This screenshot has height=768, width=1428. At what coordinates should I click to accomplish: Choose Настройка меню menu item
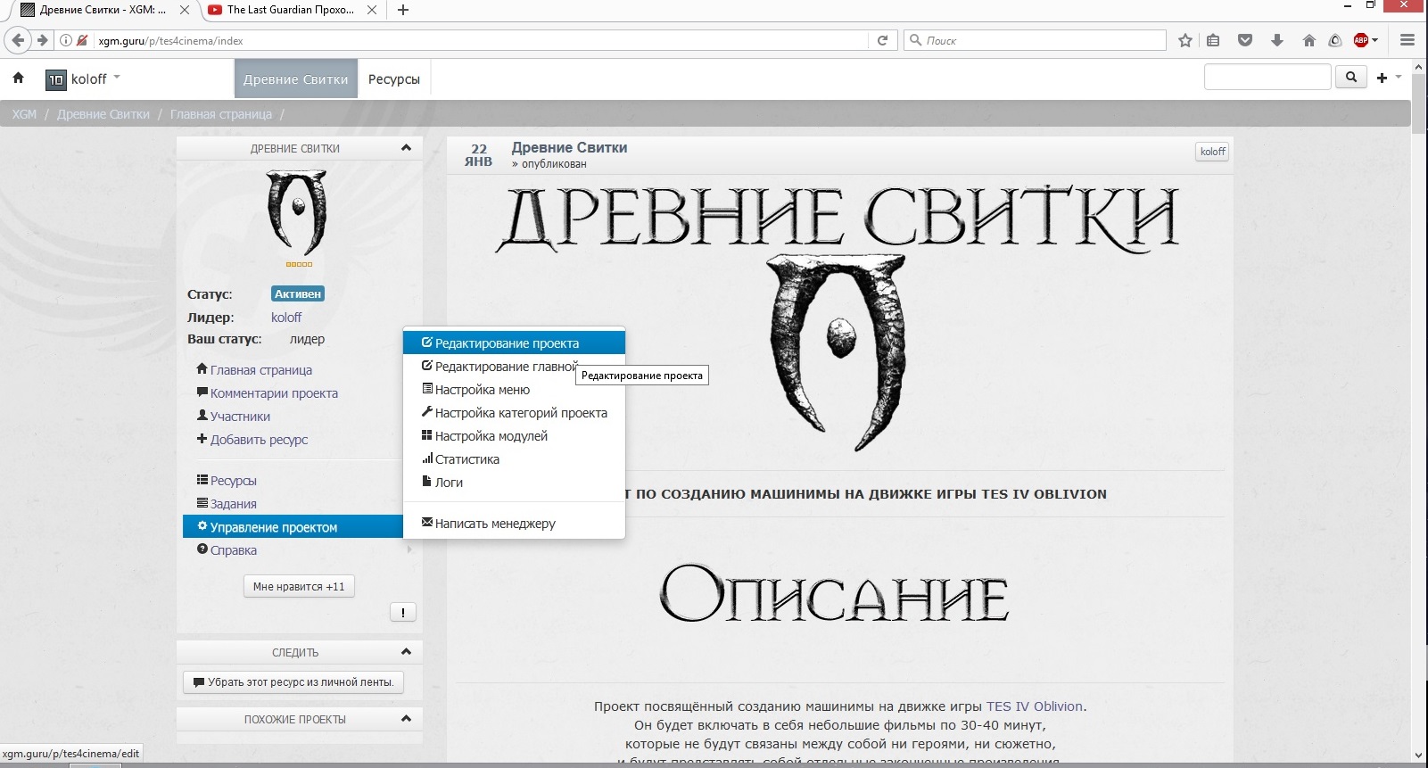(x=514, y=390)
